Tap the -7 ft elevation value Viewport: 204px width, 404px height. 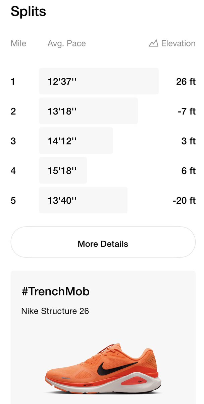[x=187, y=111]
